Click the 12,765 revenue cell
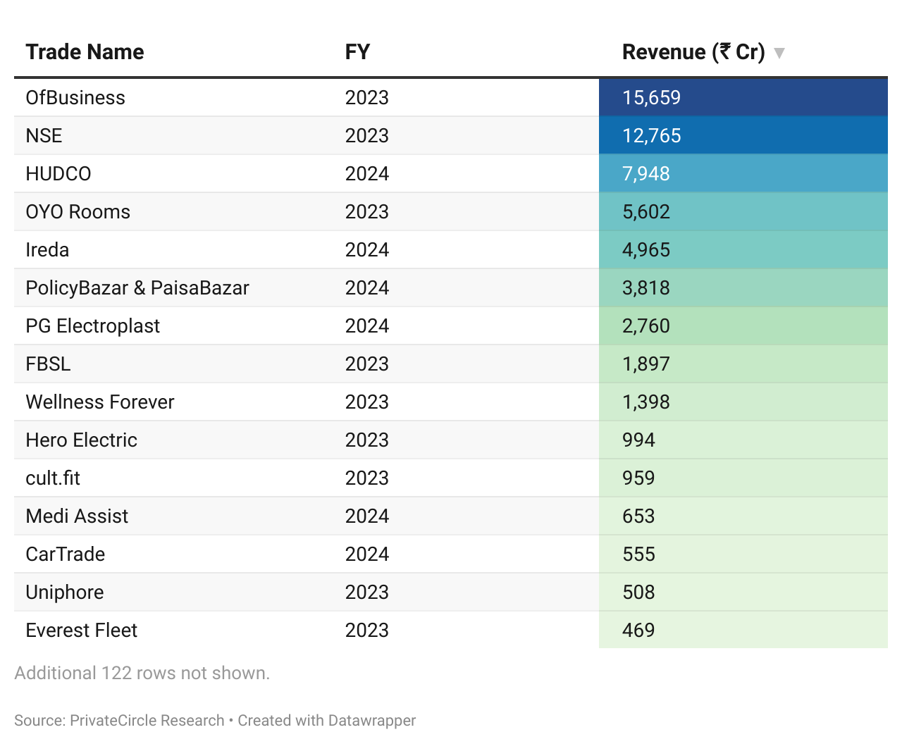902x744 pixels. pos(743,136)
